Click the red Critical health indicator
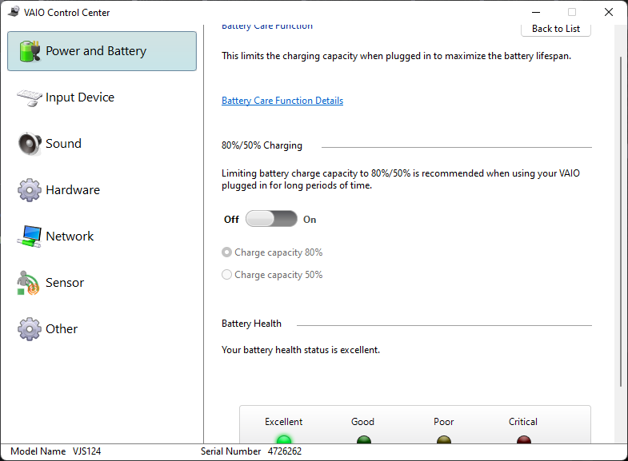 [524, 439]
